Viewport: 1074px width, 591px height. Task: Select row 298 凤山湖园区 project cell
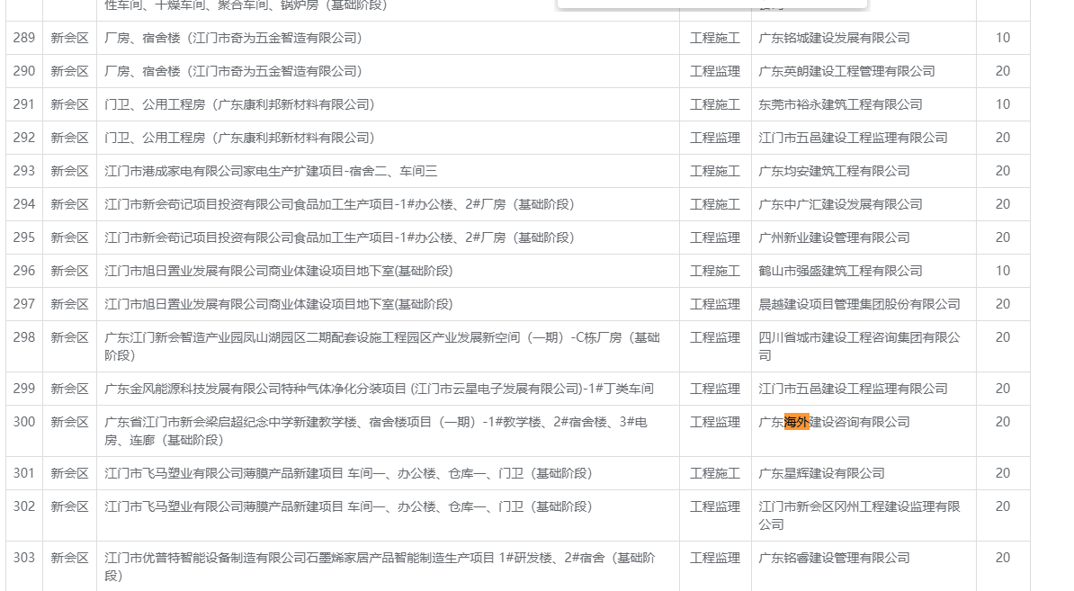pos(381,345)
